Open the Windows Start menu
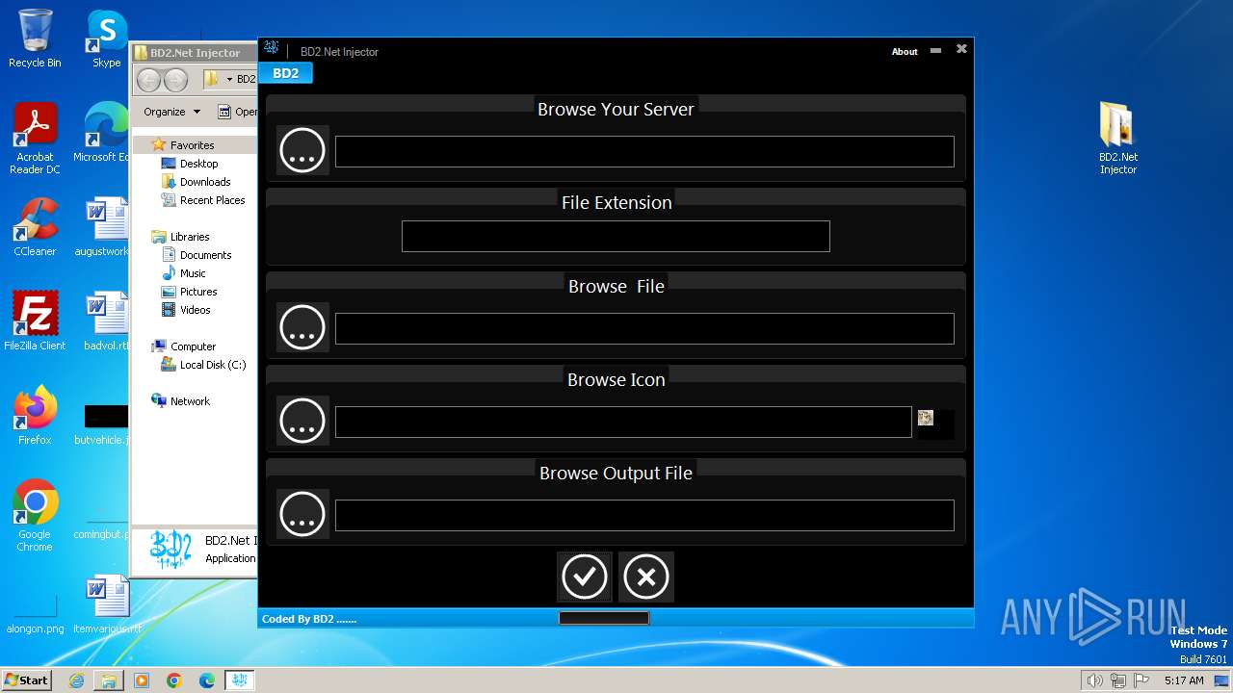Viewport: 1233px width, 693px height. (26, 680)
